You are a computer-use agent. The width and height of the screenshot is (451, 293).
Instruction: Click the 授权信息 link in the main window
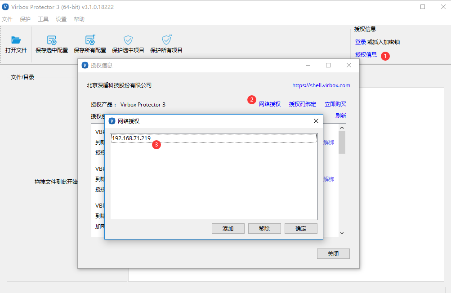(366, 55)
